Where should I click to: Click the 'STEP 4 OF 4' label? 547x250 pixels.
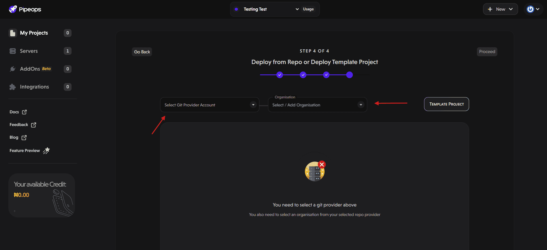pos(314,51)
